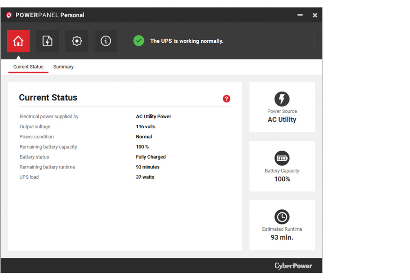Click the Battery Capacity battery icon
The width and height of the screenshot is (410, 280).
282,158
